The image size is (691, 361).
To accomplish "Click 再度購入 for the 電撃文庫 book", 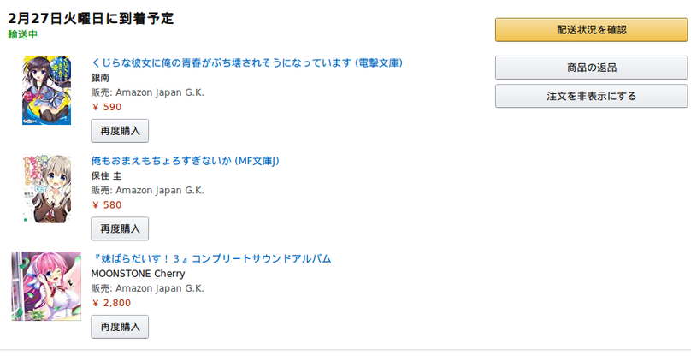I will (x=120, y=131).
